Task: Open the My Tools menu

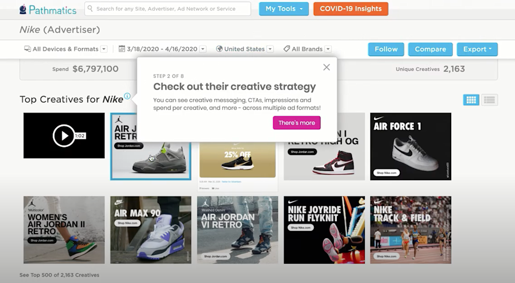Action: (284, 9)
